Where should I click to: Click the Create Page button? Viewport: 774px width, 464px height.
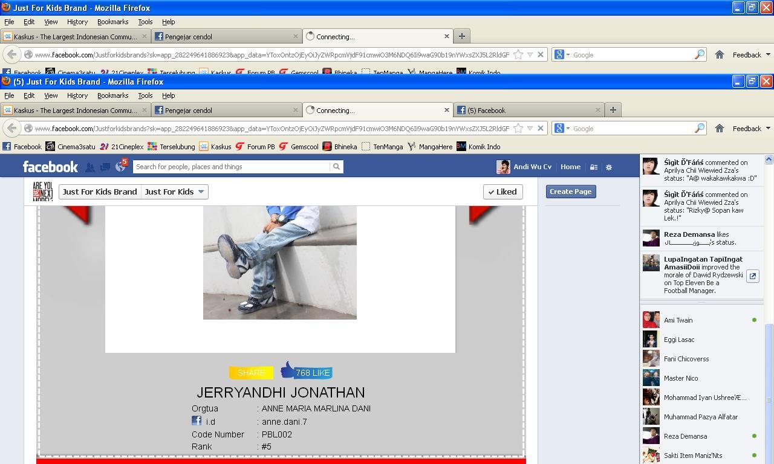(570, 192)
